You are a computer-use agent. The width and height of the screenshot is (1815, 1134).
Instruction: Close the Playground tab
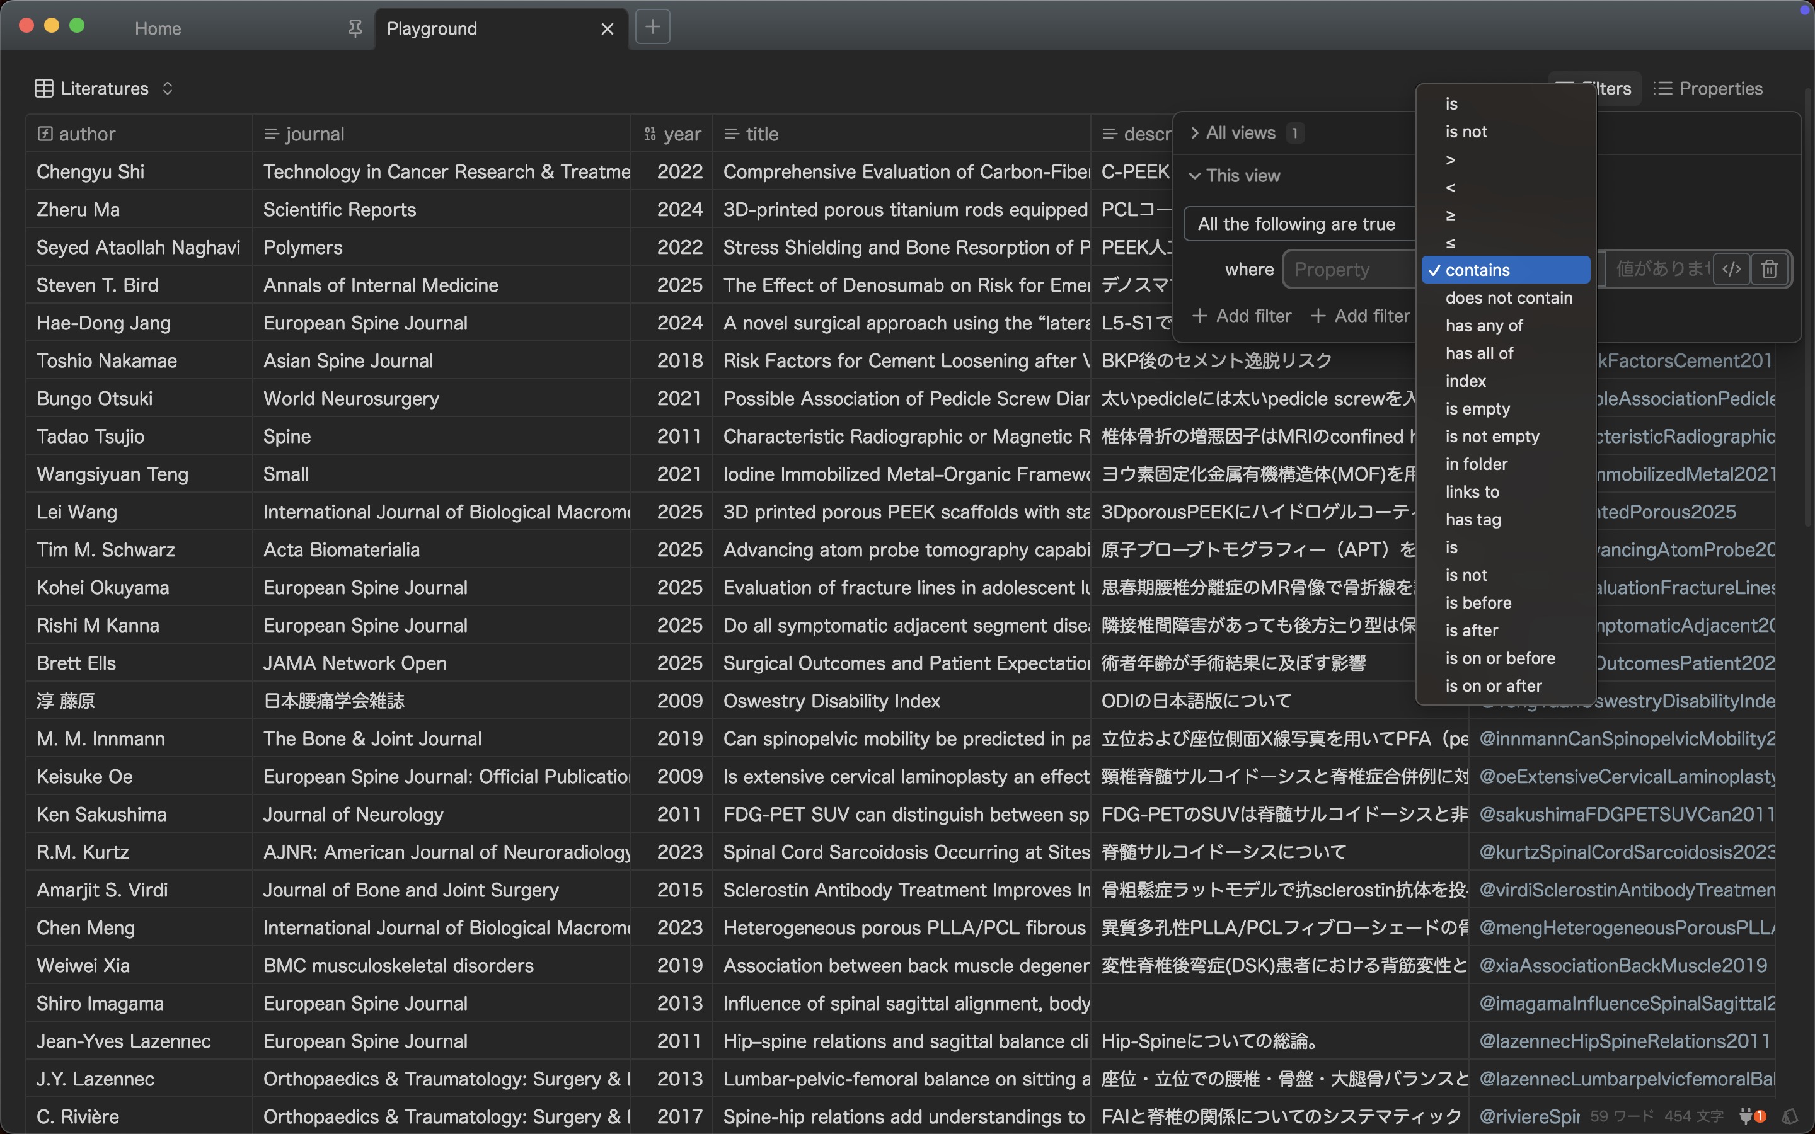pyautogui.click(x=607, y=28)
